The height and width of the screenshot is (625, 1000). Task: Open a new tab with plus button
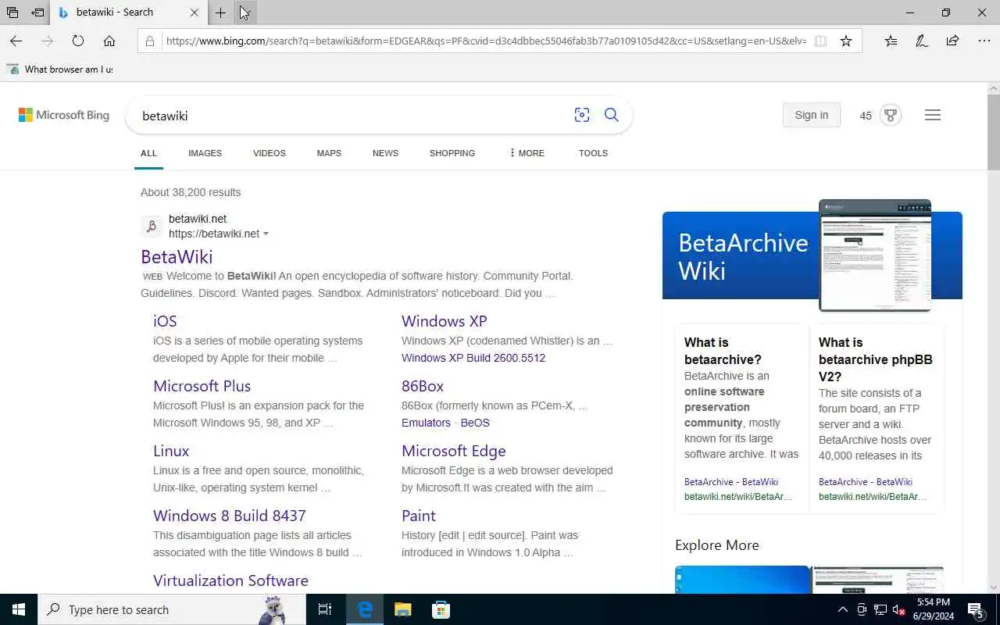(221, 12)
